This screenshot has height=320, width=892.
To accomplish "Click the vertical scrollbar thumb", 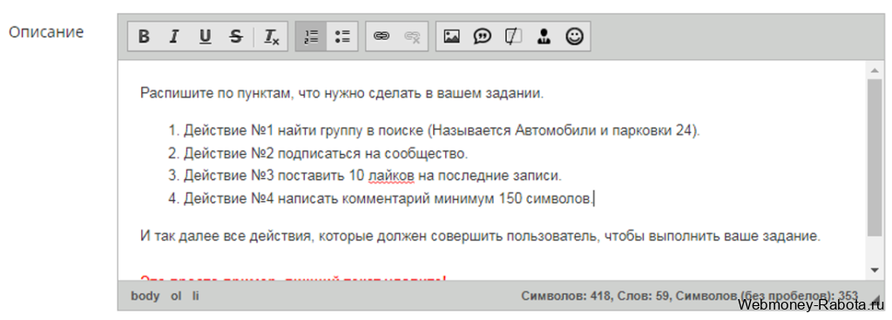I will (x=875, y=157).
